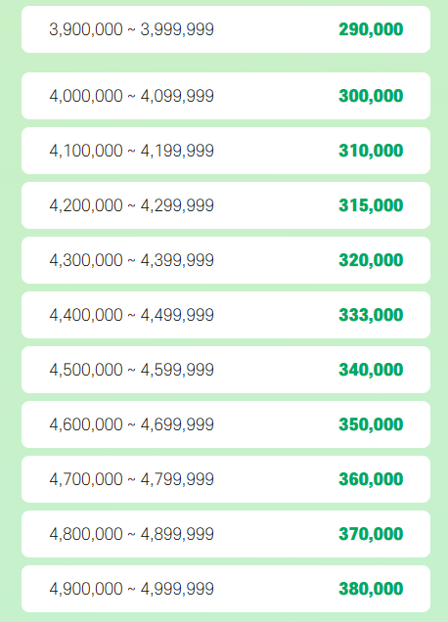This screenshot has width=448, height=622.
Task: Click the 310,000 green value
Action: tap(371, 151)
